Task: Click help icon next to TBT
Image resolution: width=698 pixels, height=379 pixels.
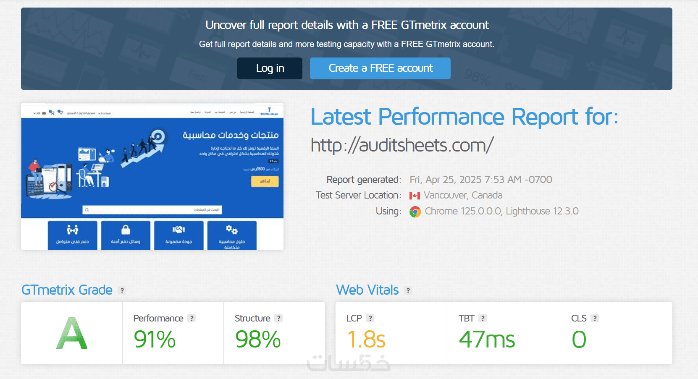Action: (x=483, y=318)
